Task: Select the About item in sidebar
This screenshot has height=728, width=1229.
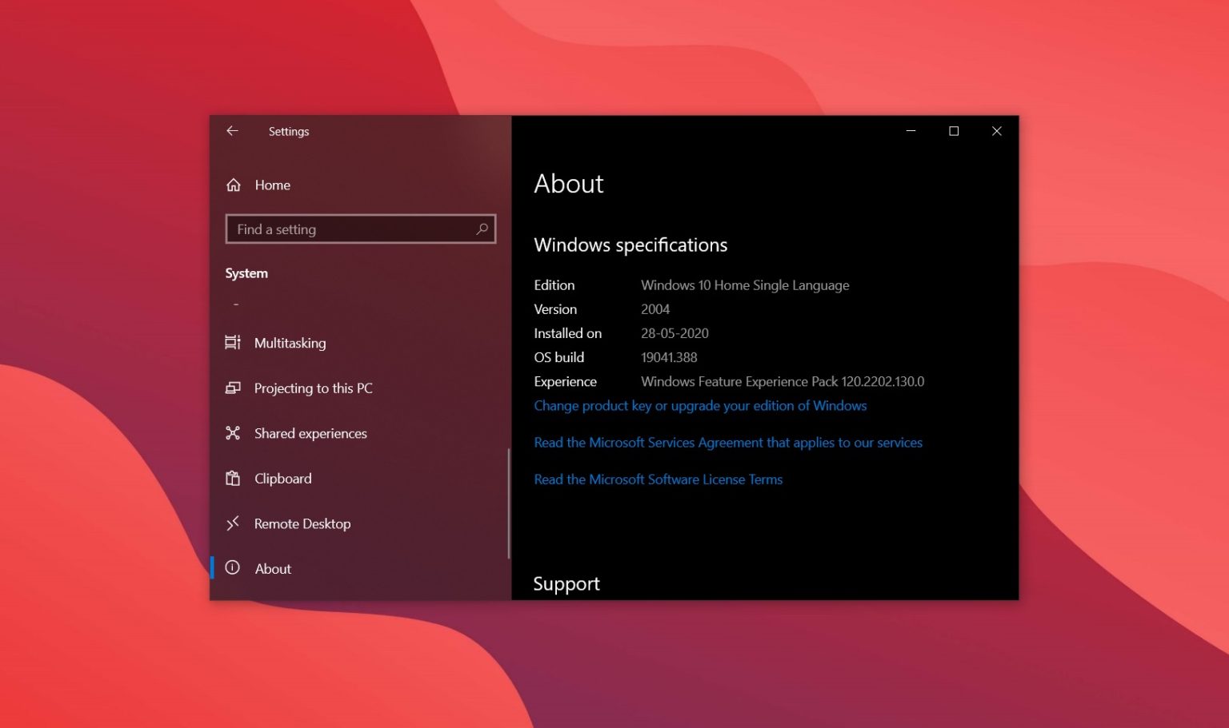Action: (x=273, y=568)
